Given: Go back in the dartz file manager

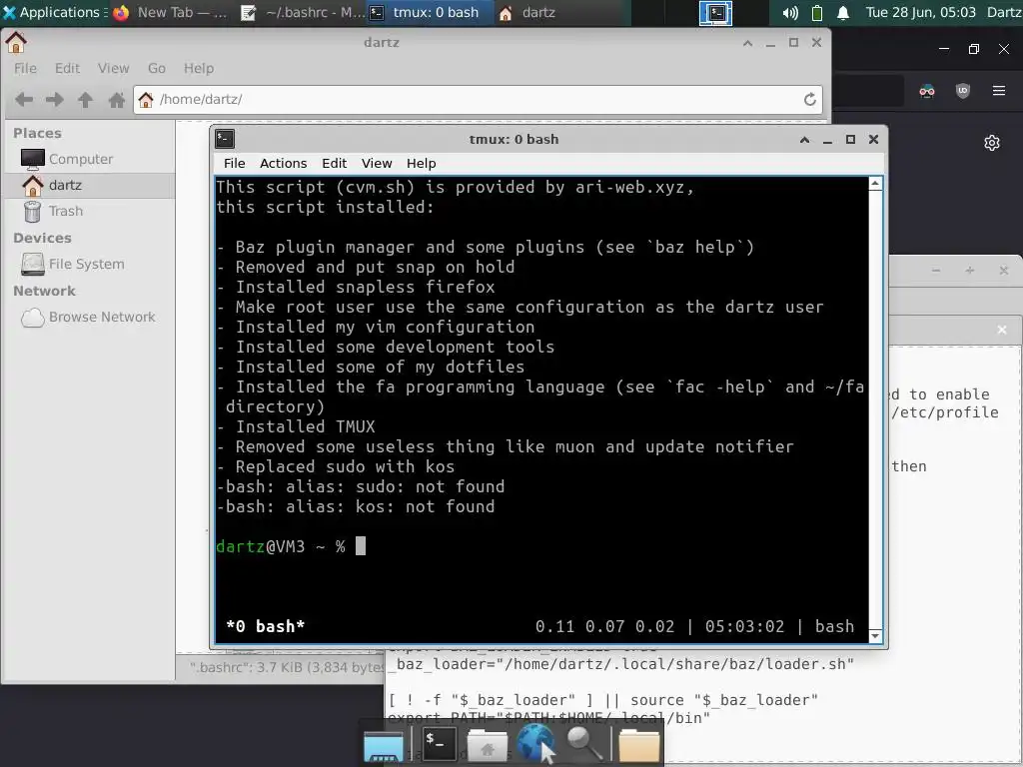Looking at the screenshot, I should [x=24, y=99].
